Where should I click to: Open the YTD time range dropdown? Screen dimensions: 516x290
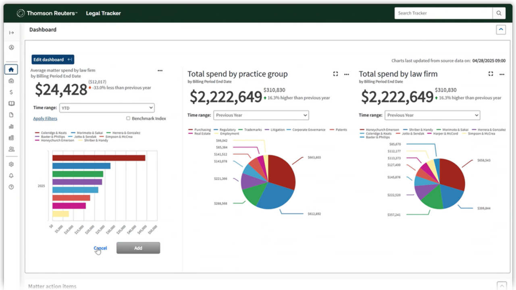coord(107,108)
